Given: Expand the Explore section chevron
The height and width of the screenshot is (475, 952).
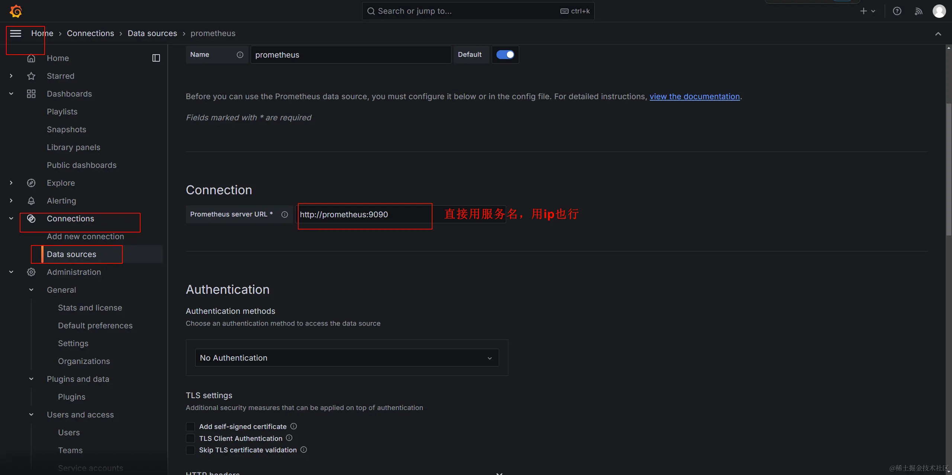Looking at the screenshot, I should point(11,183).
